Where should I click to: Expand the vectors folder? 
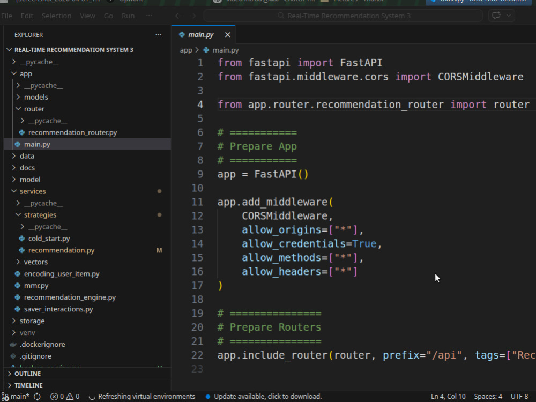[x=18, y=262]
